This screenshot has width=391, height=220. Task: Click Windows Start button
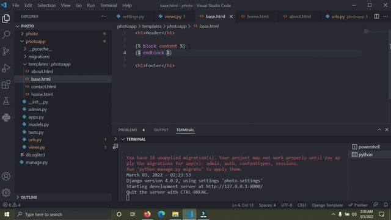pos(7,215)
